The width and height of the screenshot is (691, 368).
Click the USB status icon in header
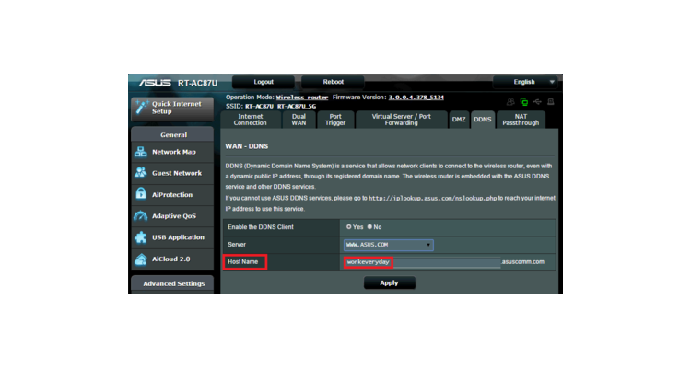537,102
